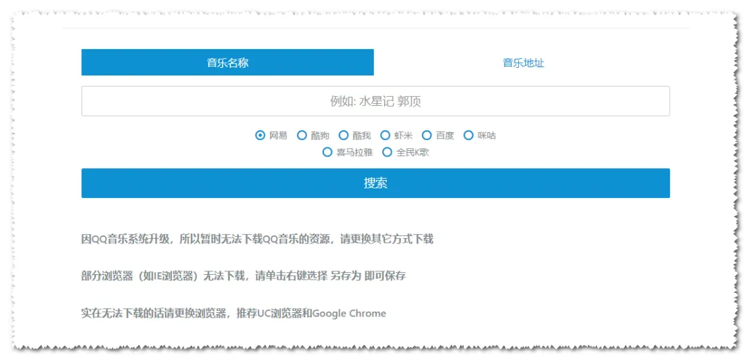Image resolution: width=749 pixels, height=360 pixels.
Task: Pick the 喜马拉雅 radio button
Action: tap(327, 152)
